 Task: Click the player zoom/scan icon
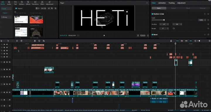[x=138, y=36]
